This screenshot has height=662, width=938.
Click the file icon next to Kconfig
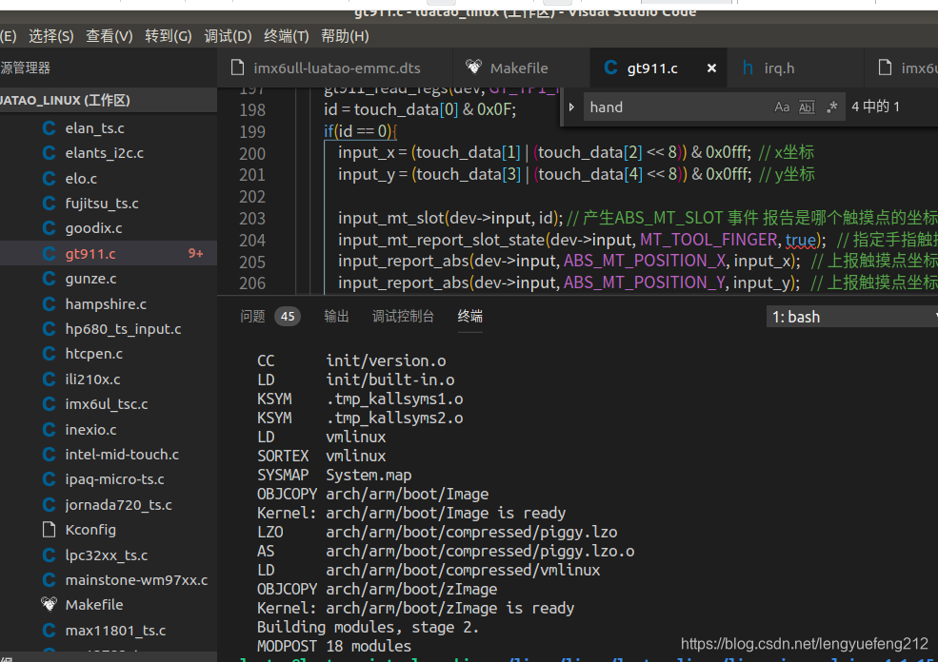click(x=50, y=530)
